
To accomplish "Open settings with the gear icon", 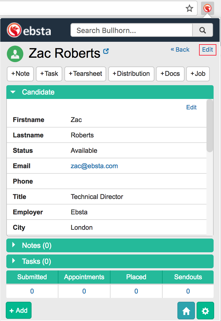I will (205, 311).
